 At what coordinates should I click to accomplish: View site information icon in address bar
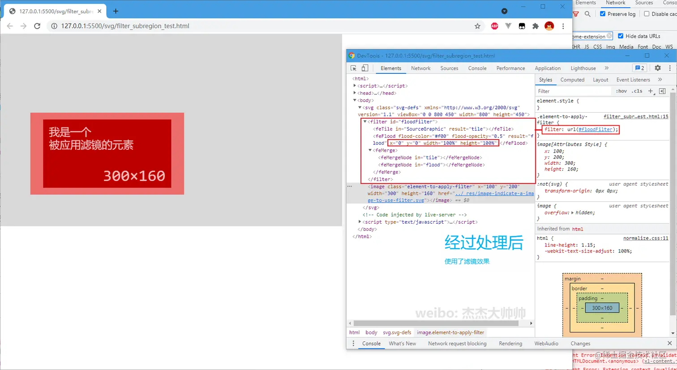pyautogui.click(x=54, y=26)
